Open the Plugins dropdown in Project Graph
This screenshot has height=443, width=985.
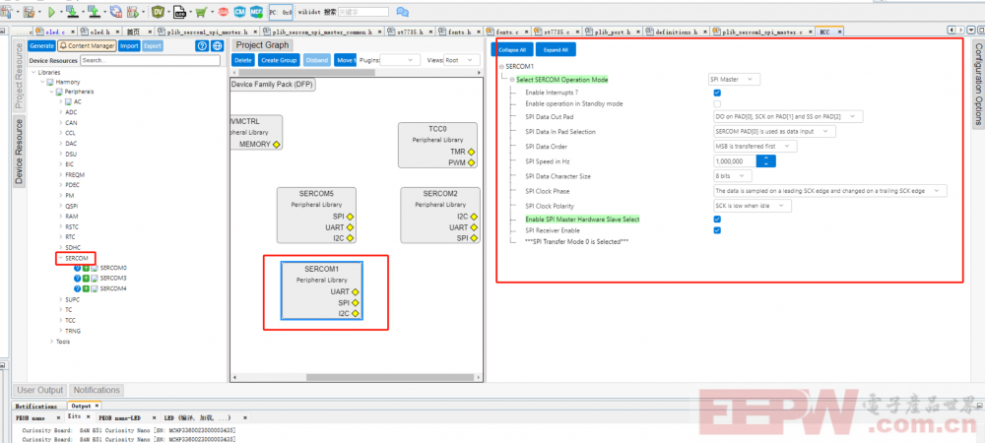400,60
